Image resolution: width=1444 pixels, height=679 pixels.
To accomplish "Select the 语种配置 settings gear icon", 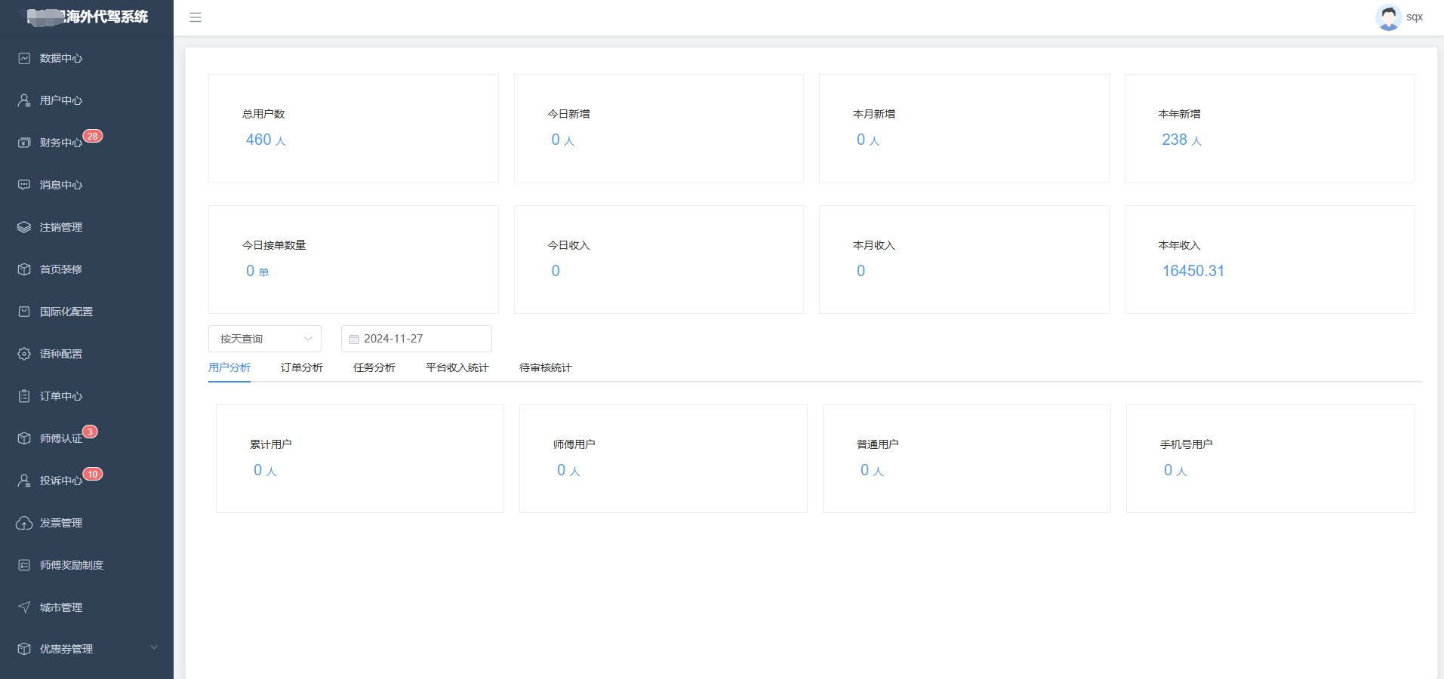I will click(x=24, y=353).
